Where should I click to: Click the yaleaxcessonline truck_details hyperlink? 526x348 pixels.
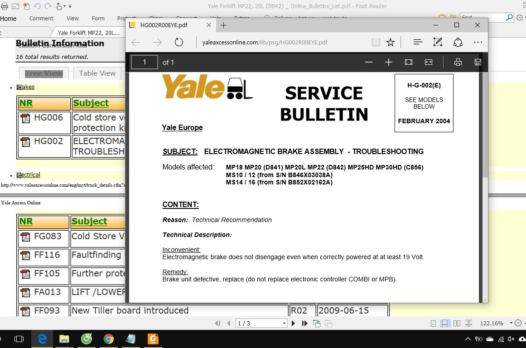(62, 185)
